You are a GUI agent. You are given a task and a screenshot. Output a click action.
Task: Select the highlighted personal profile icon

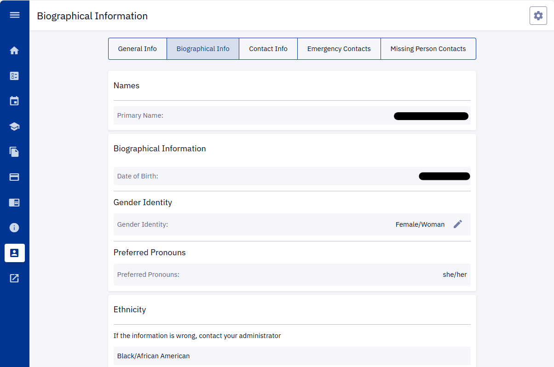click(x=15, y=253)
